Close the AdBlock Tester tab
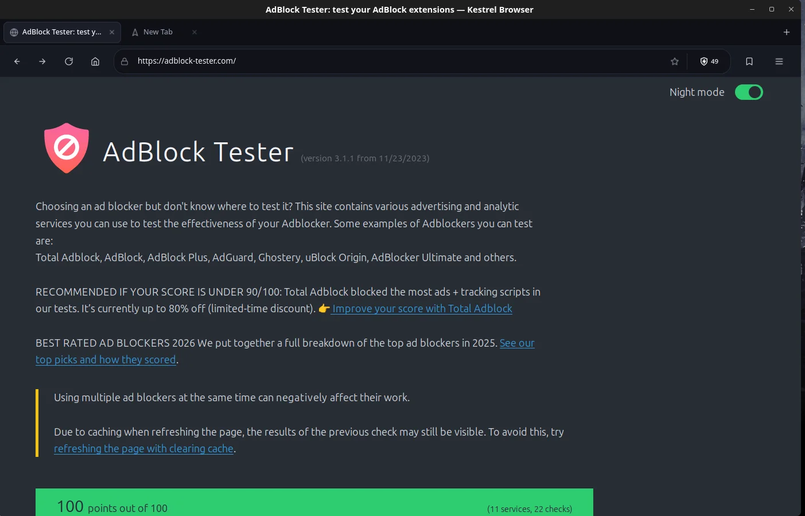805x516 pixels. (x=112, y=32)
